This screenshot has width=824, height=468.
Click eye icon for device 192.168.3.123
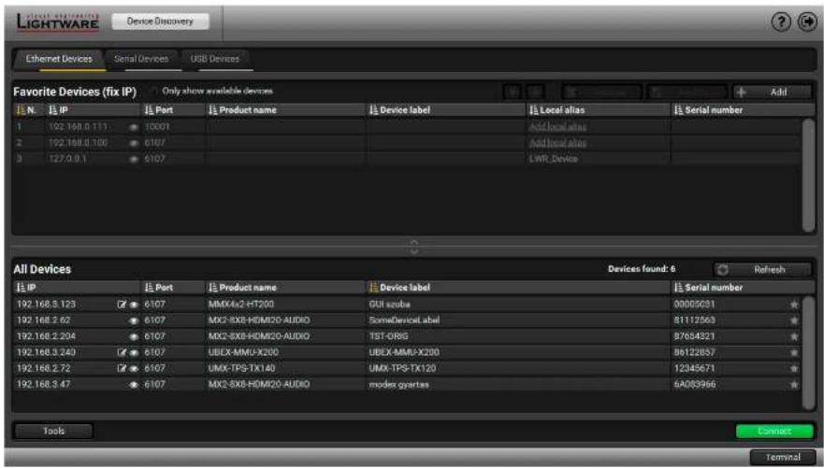pos(134,305)
